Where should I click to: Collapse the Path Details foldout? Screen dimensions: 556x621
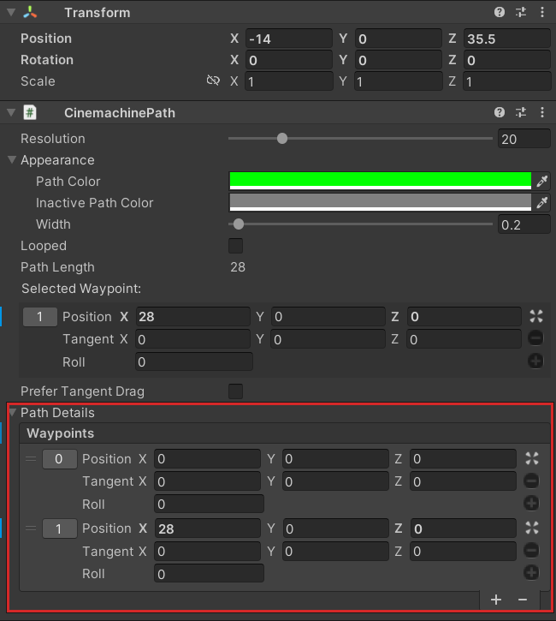[x=13, y=412]
